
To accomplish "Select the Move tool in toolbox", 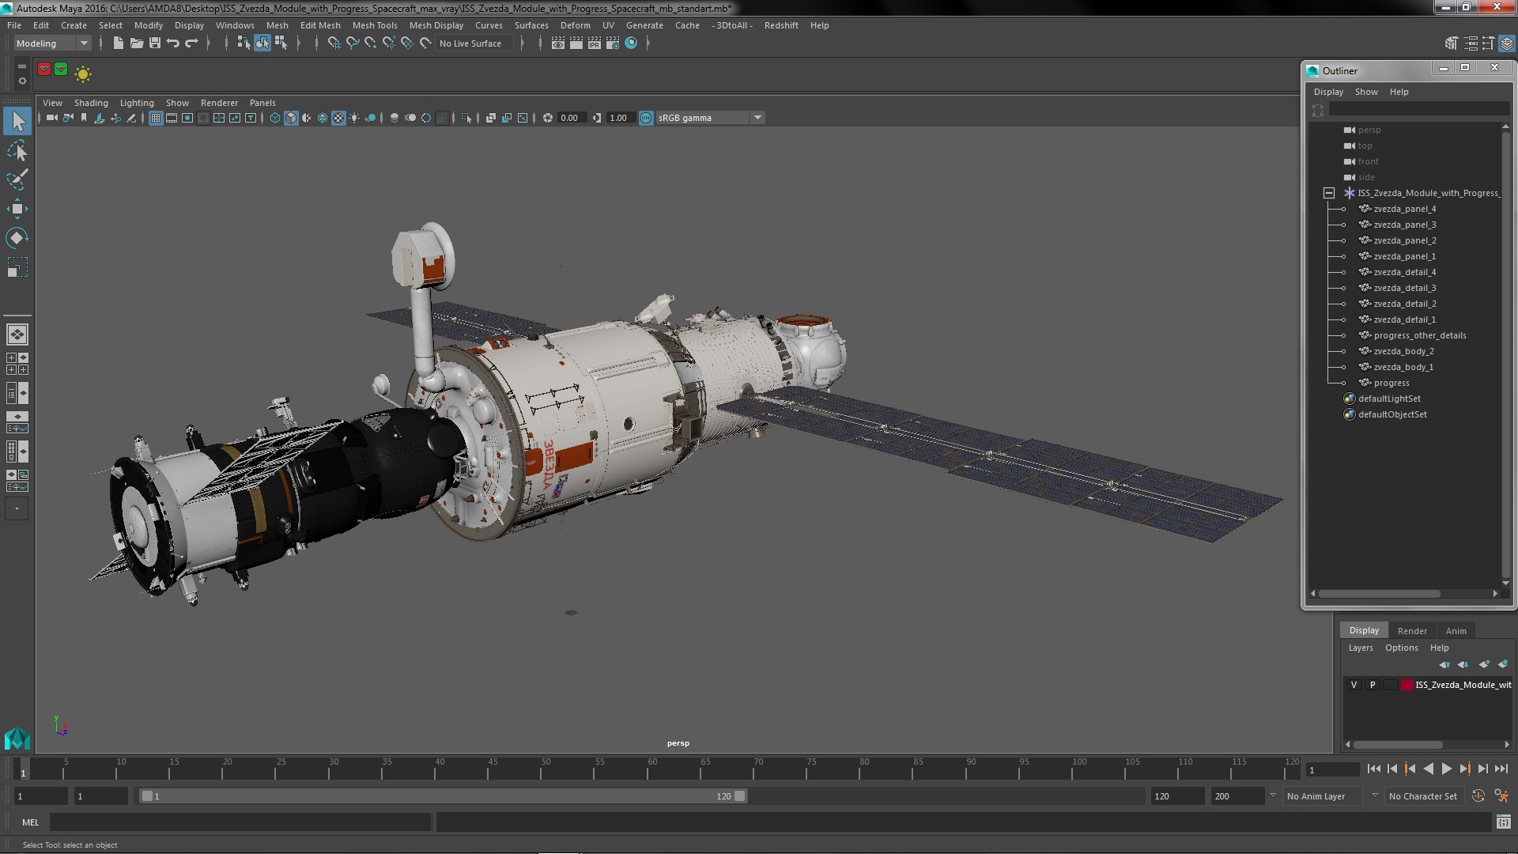I will [x=17, y=209].
